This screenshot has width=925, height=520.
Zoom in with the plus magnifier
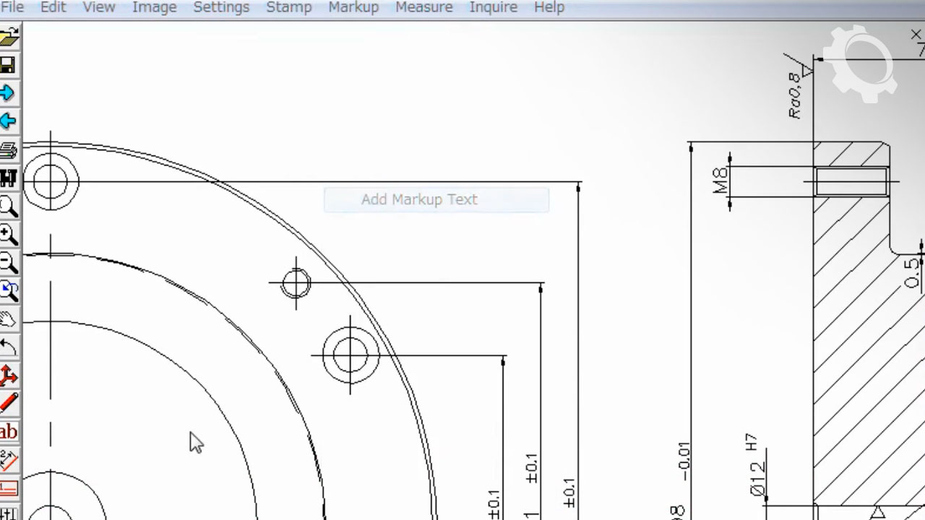(x=8, y=235)
